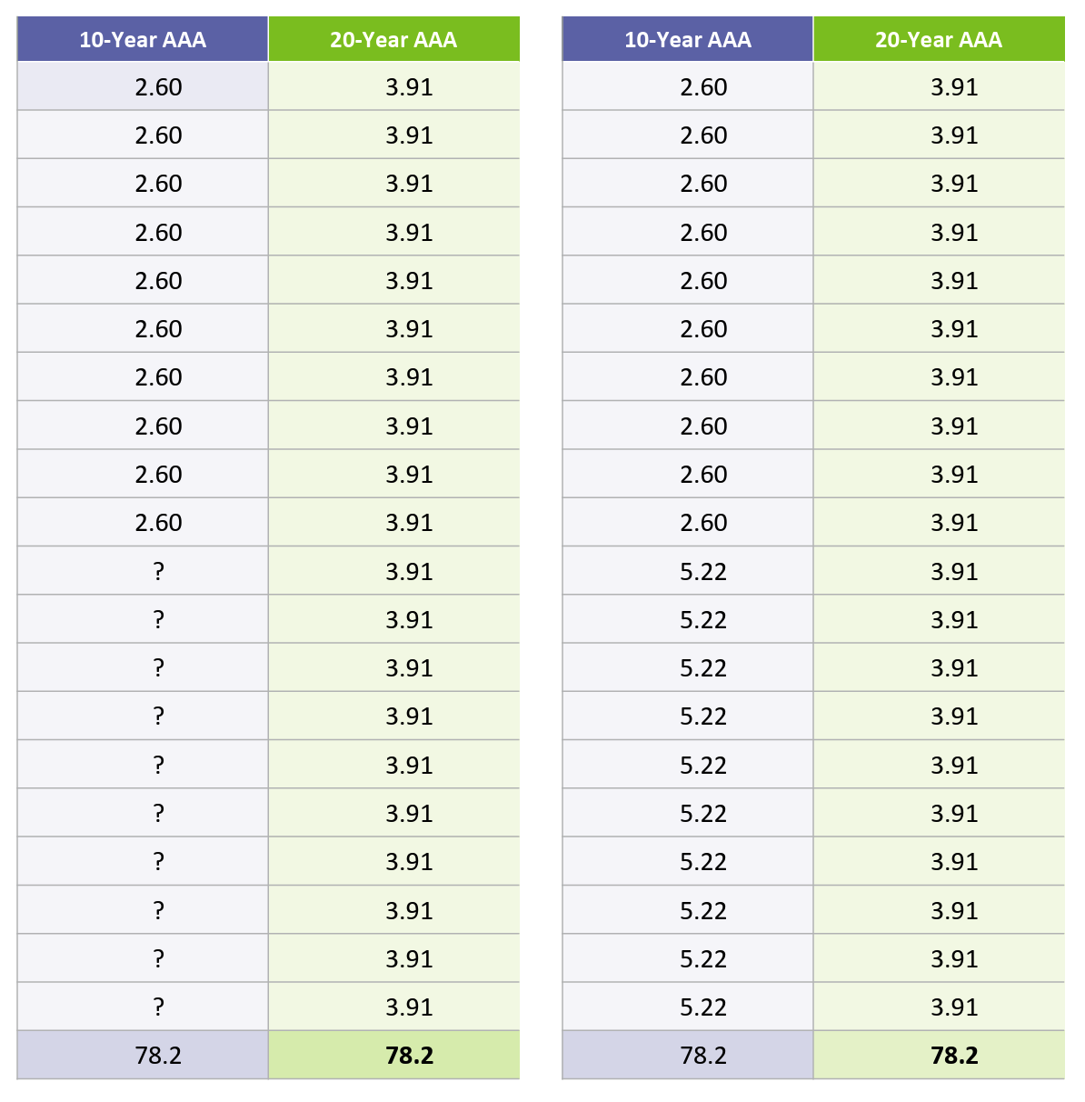Click the left table's 10-Year AAA header
Image resolution: width=1085 pixels, height=1102 pixels.
(143, 40)
